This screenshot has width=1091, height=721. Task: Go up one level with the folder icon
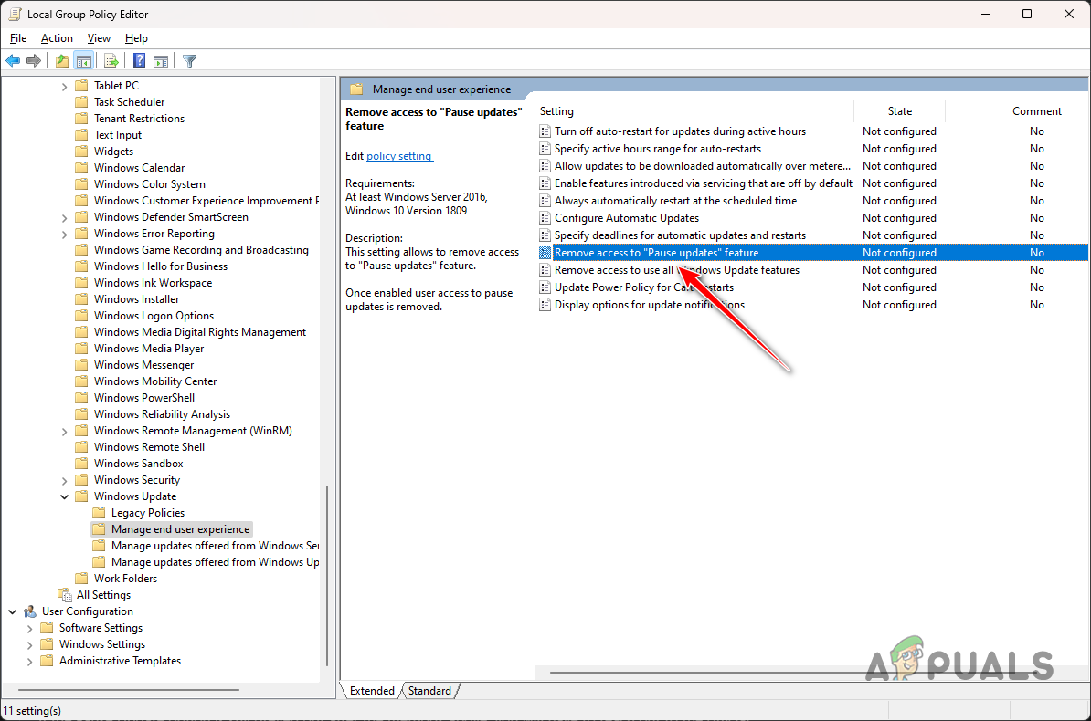62,61
